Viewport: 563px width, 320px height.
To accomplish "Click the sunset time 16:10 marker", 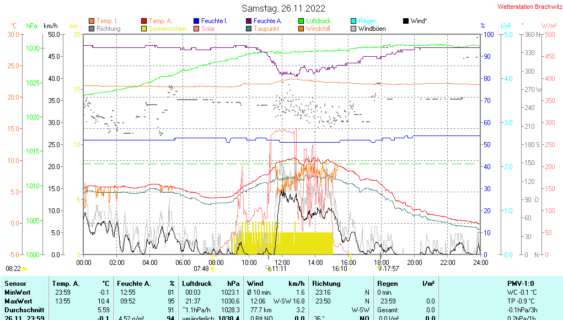I will (339, 269).
